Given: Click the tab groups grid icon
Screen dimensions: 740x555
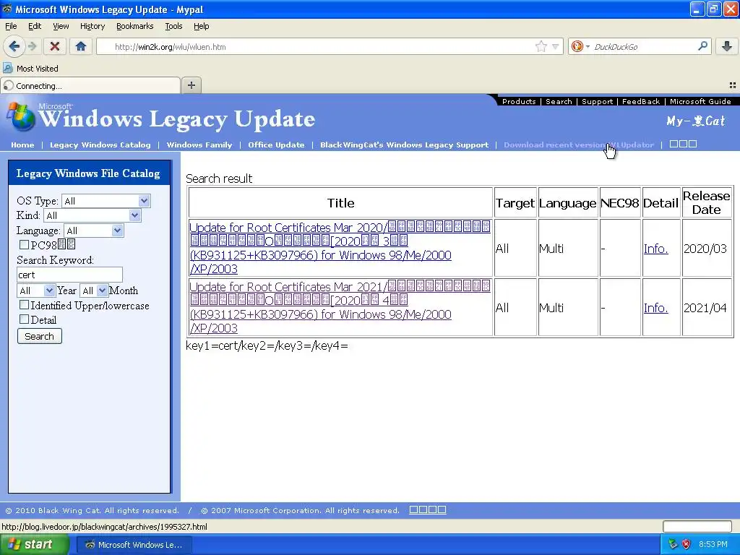Looking at the screenshot, I should pos(733,85).
